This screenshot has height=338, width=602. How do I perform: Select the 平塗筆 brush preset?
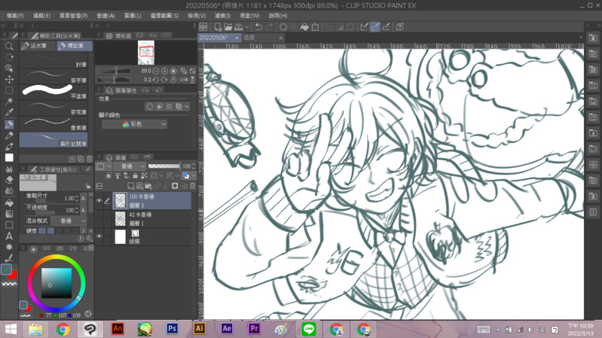click(x=53, y=92)
